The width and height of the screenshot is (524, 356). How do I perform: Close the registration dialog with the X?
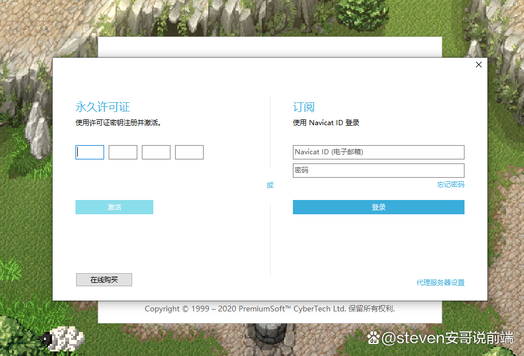click(479, 65)
